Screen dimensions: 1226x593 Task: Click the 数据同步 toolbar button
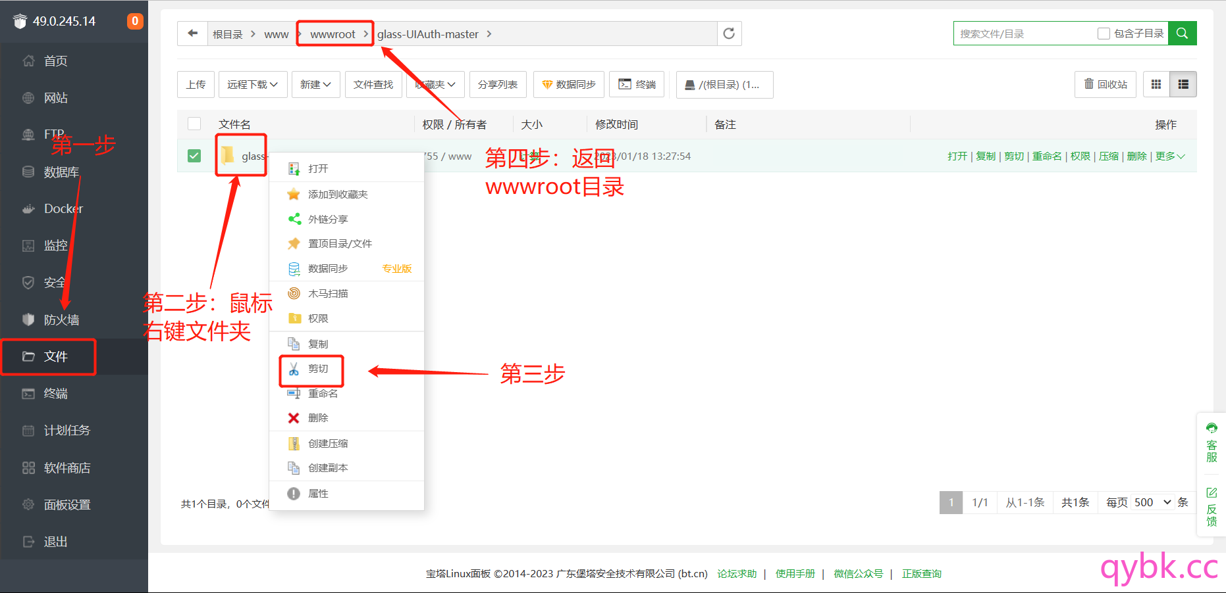569,84
